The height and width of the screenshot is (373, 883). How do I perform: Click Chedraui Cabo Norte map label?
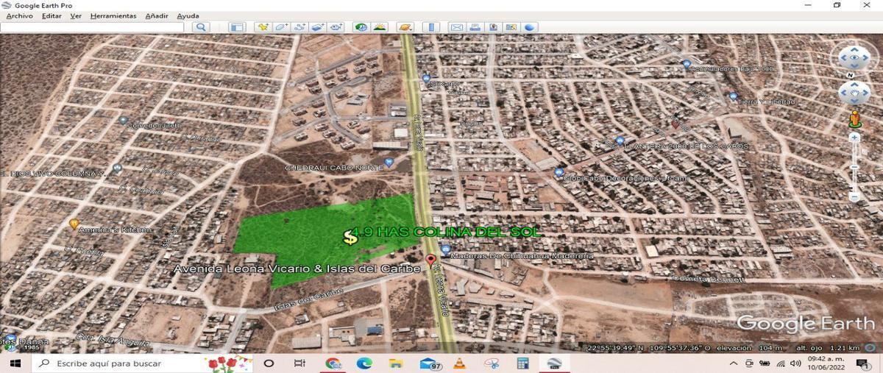coord(334,168)
